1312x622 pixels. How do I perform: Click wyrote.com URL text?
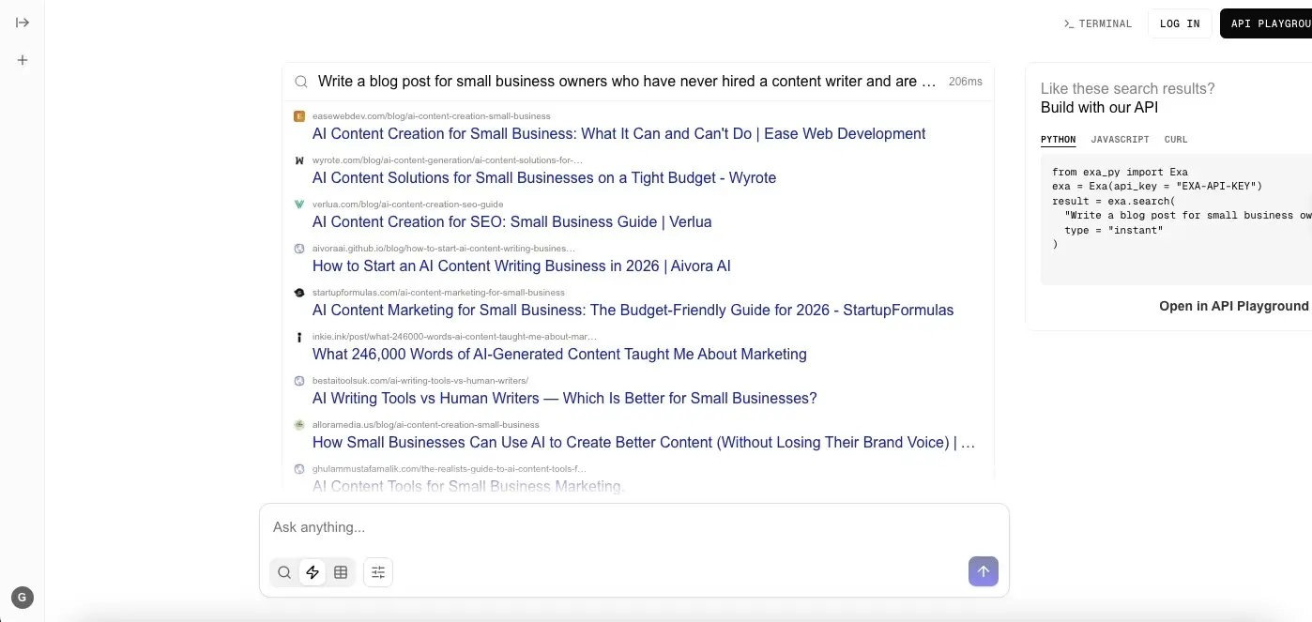click(447, 160)
